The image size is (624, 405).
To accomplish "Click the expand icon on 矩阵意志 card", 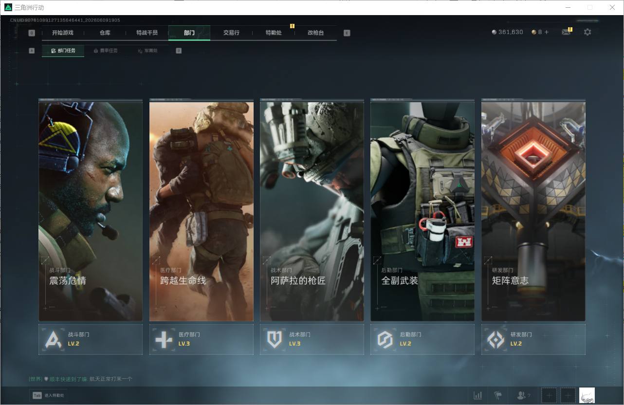I will click(488, 260).
